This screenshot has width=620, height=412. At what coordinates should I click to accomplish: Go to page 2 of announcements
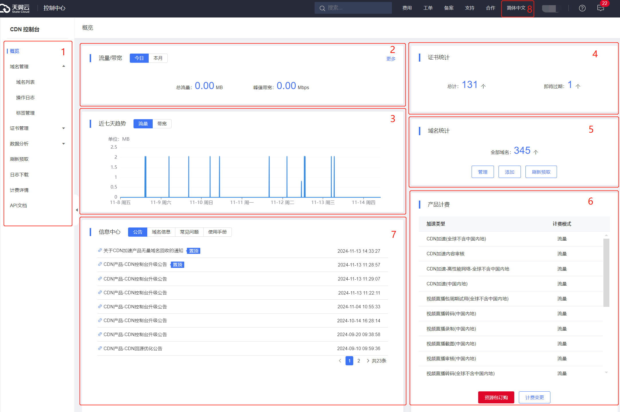pos(359,361)
